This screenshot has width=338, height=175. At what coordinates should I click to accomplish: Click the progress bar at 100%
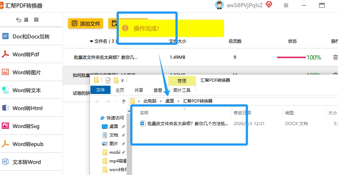click(291, 57)
